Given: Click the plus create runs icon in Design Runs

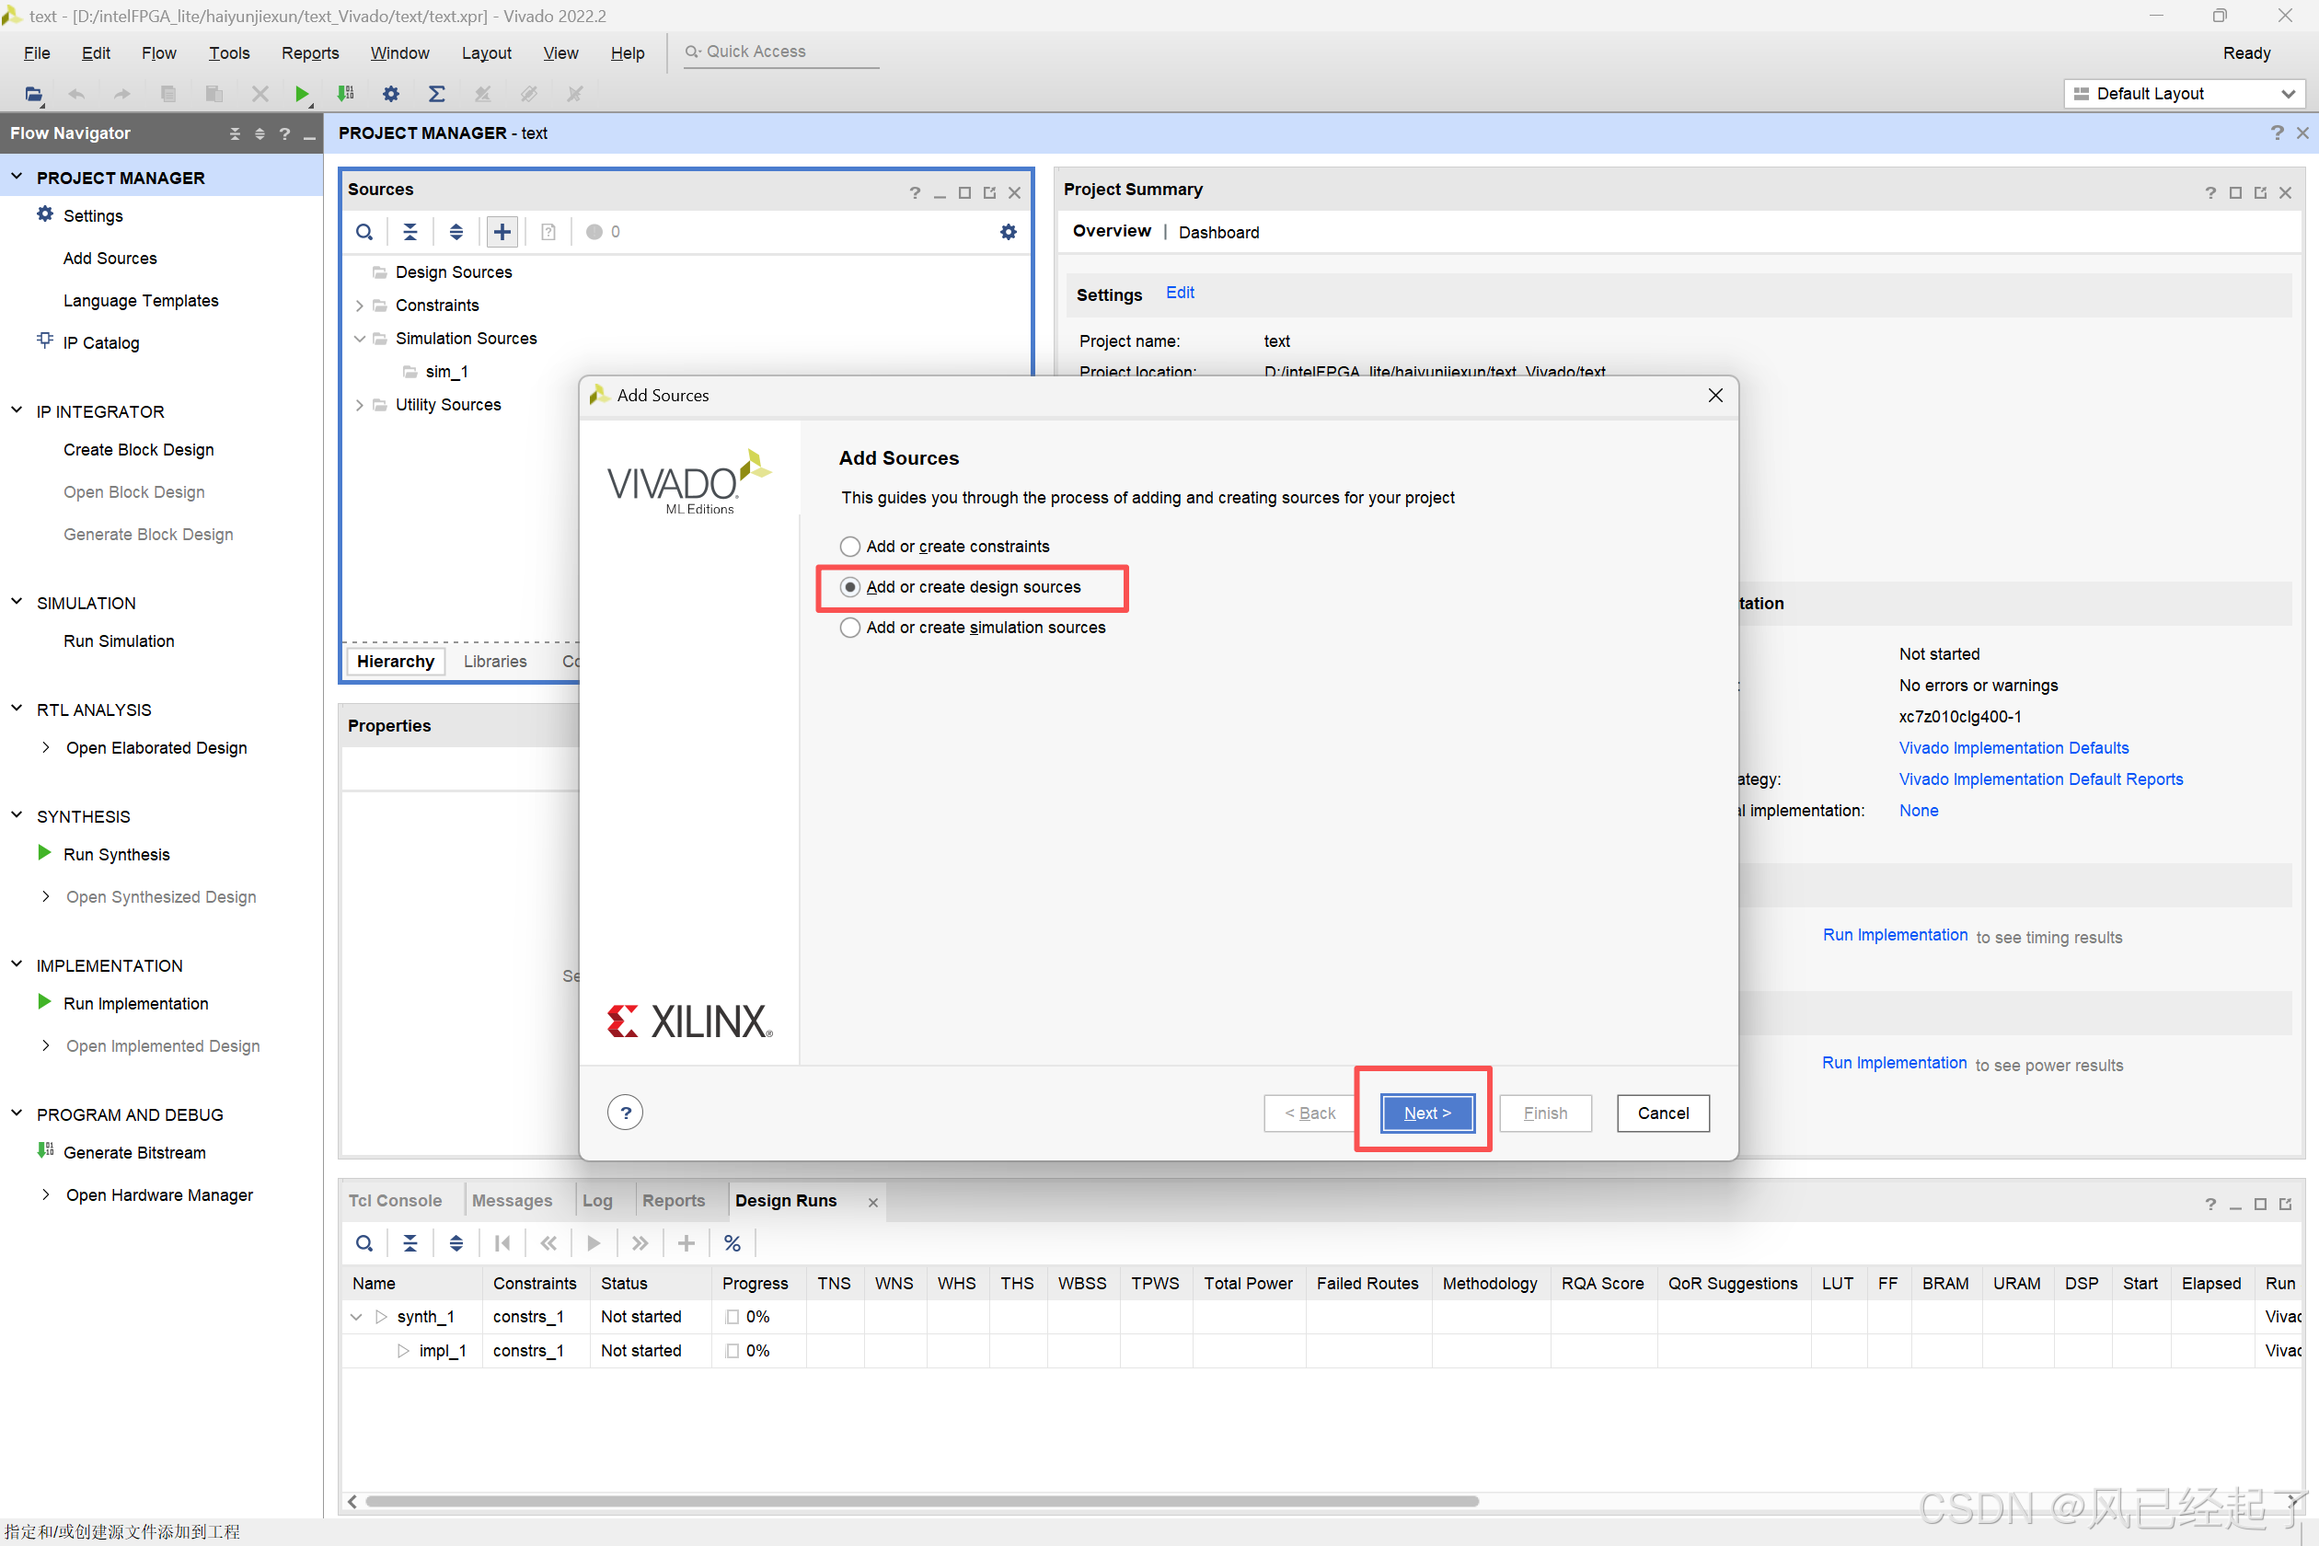Looking at the screenshot, I should tap(686, 1242).
